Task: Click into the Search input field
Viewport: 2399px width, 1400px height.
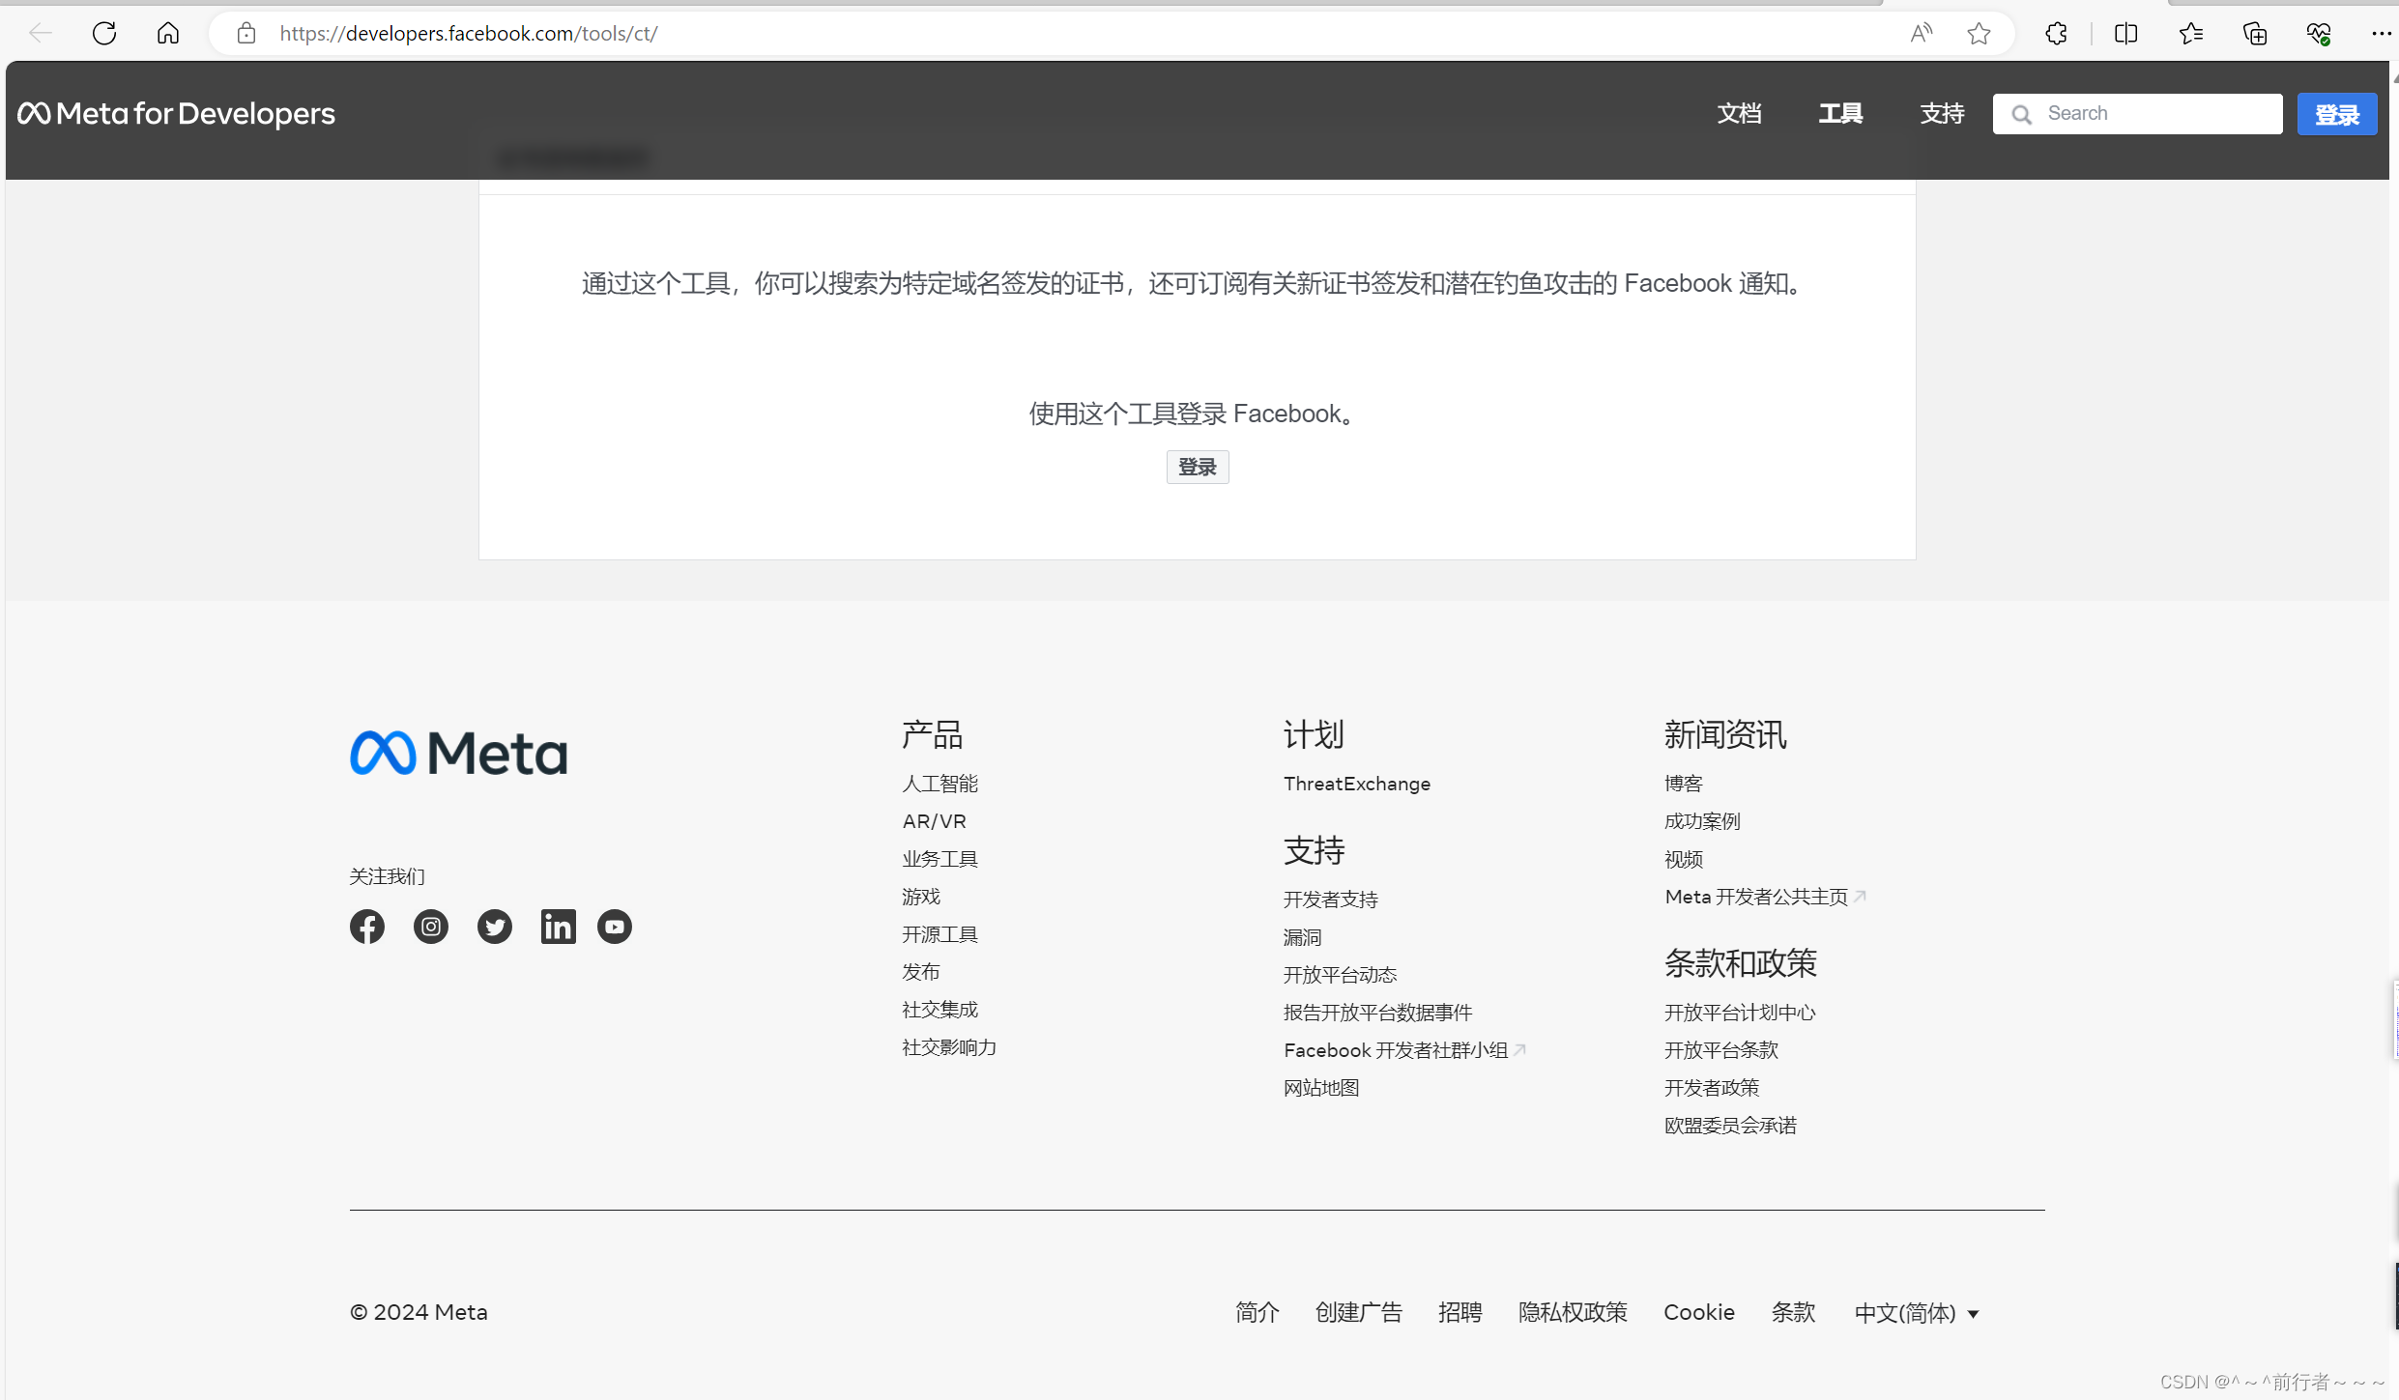Action: pos(2138,114)
